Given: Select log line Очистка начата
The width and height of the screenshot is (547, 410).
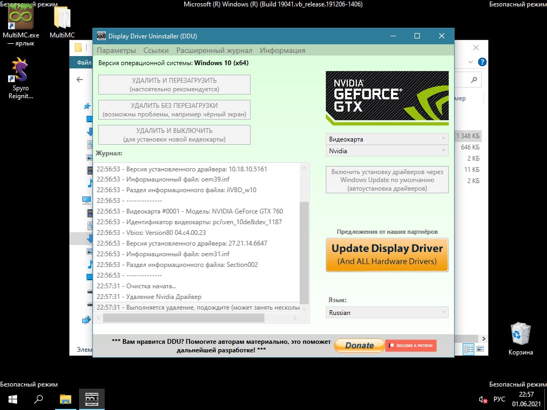Looking at the screenshot, I should [x=197, y=286].
